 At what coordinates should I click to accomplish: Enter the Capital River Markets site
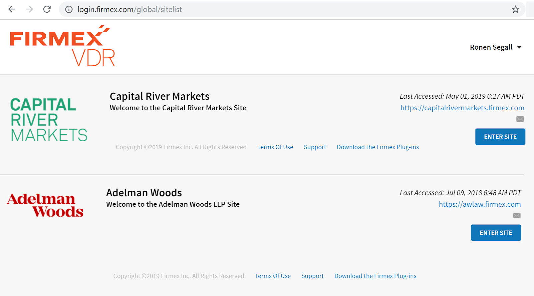pos(500,137)
